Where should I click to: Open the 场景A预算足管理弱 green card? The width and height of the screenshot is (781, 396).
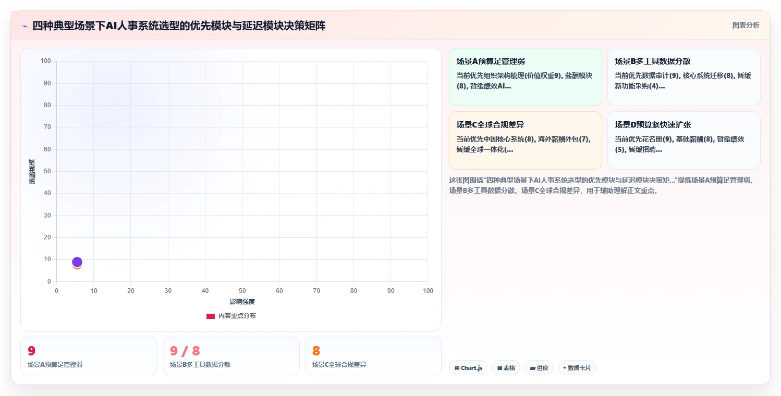pos(525,77)
